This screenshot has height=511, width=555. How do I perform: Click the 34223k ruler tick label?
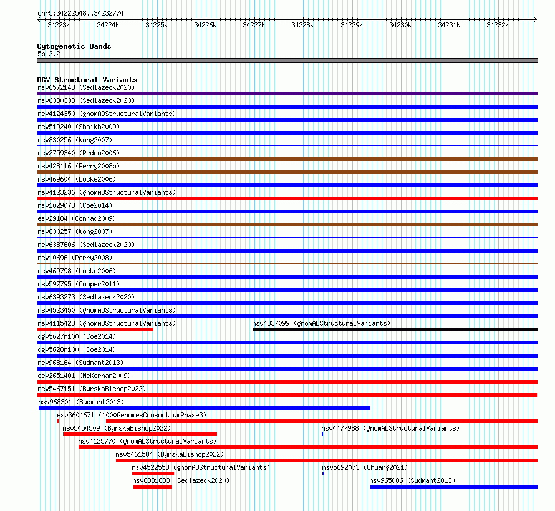click(x=59, y=26)
